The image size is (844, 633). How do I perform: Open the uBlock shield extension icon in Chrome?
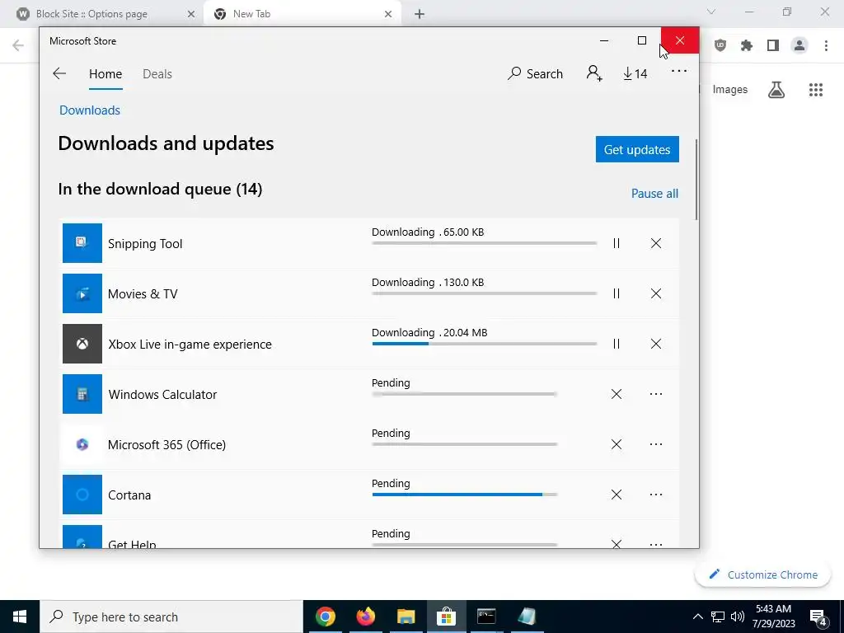[x=720, y=45]
